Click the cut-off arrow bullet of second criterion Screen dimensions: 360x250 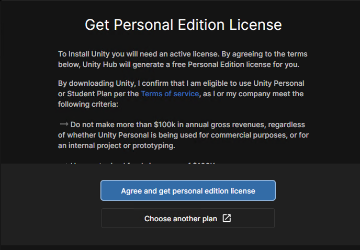(x=64, y=163)
